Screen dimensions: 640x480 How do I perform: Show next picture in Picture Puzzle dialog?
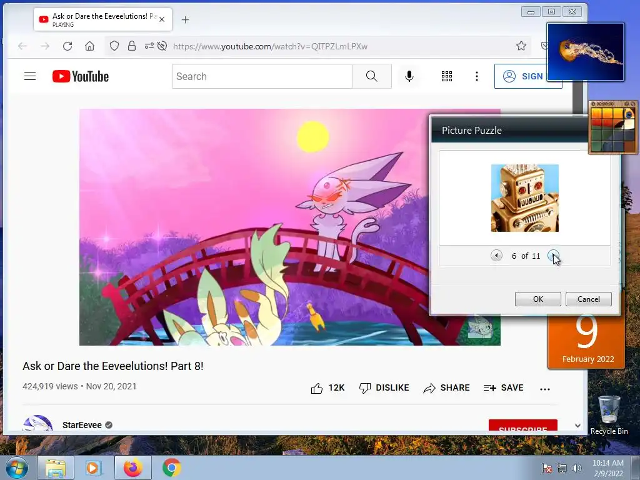pyautogui.click(x=553, y=256)
